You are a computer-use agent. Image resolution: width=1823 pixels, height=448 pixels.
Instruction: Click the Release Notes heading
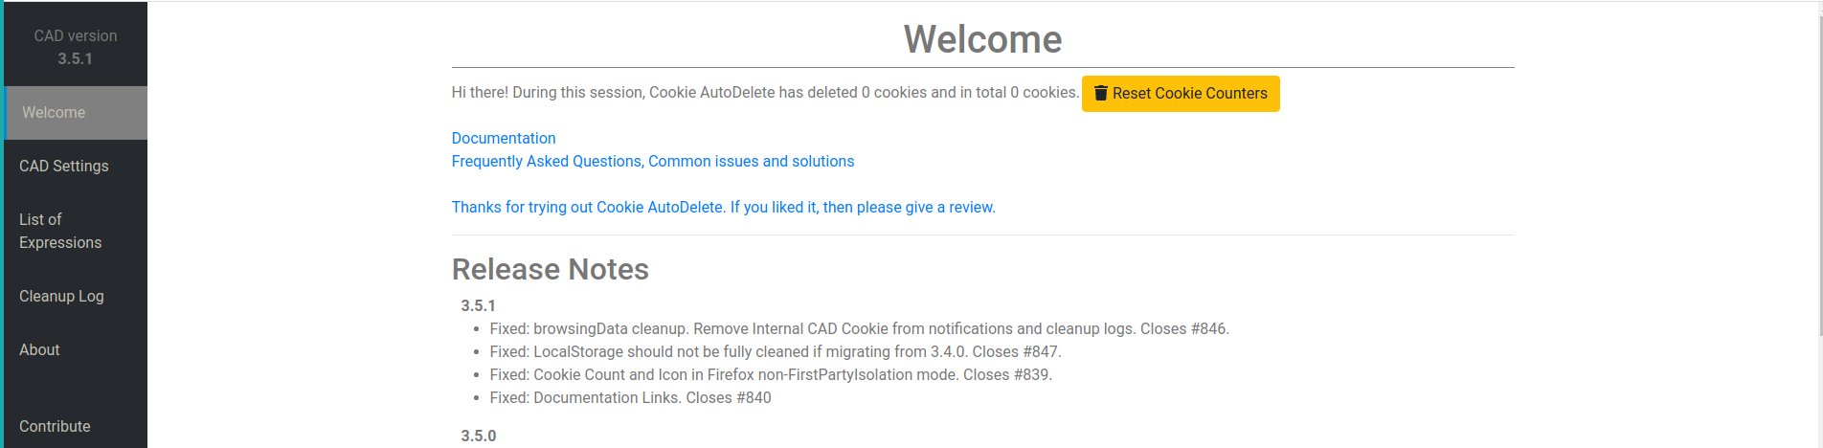click(x=551, y=270)
